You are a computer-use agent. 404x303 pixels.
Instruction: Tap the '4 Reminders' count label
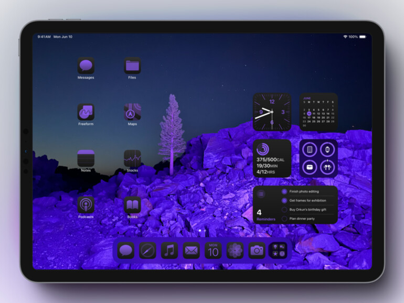coord(266,215)
